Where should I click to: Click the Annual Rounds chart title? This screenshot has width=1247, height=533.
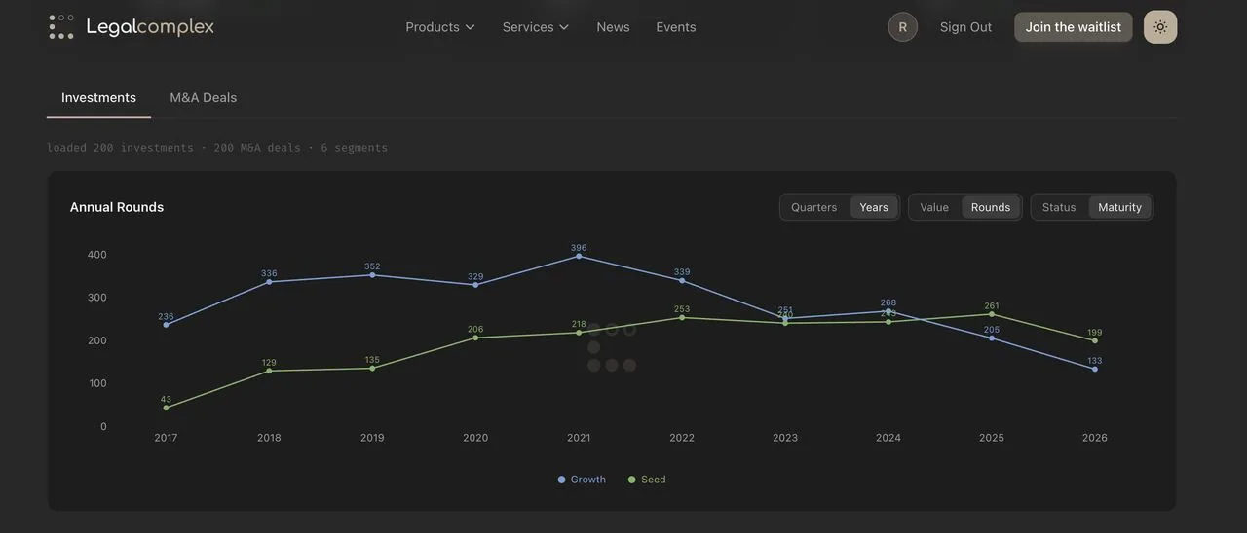117,207
